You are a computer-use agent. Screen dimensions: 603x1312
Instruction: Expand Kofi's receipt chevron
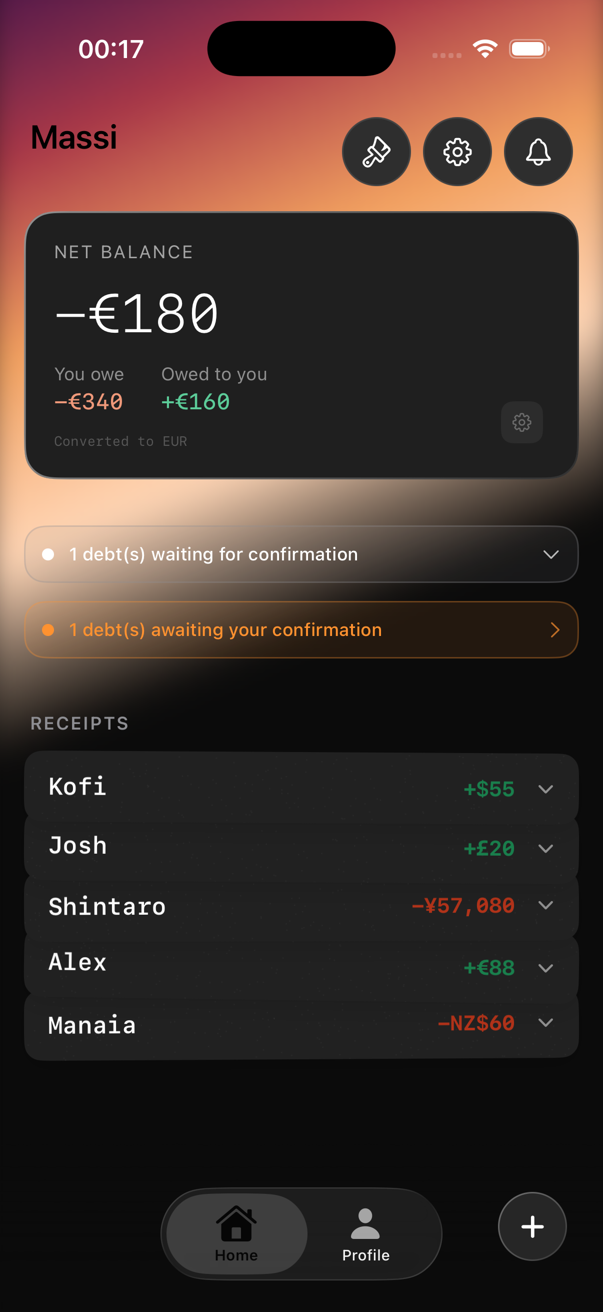(545, 789)
